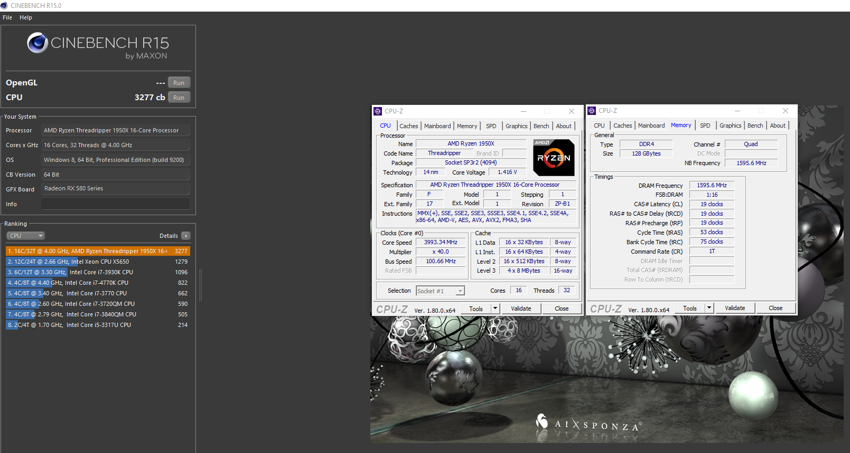Open the Help menu
850x453 pixels.
[x=26, y=17]
